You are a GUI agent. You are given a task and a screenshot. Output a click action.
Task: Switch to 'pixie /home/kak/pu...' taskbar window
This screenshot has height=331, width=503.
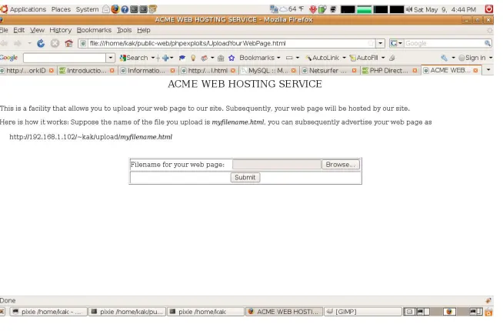click(127, 312)
